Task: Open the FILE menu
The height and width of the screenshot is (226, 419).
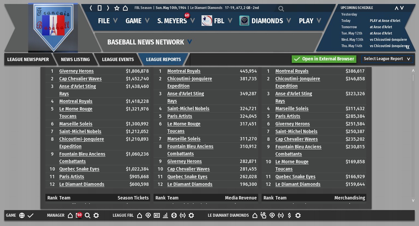Action: 107,21
